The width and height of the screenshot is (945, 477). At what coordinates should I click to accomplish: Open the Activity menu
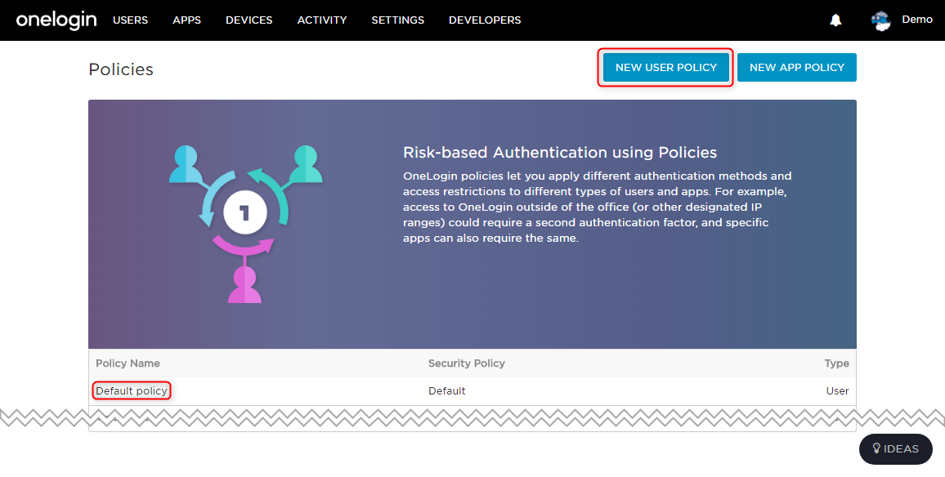[x=322, y=20]
